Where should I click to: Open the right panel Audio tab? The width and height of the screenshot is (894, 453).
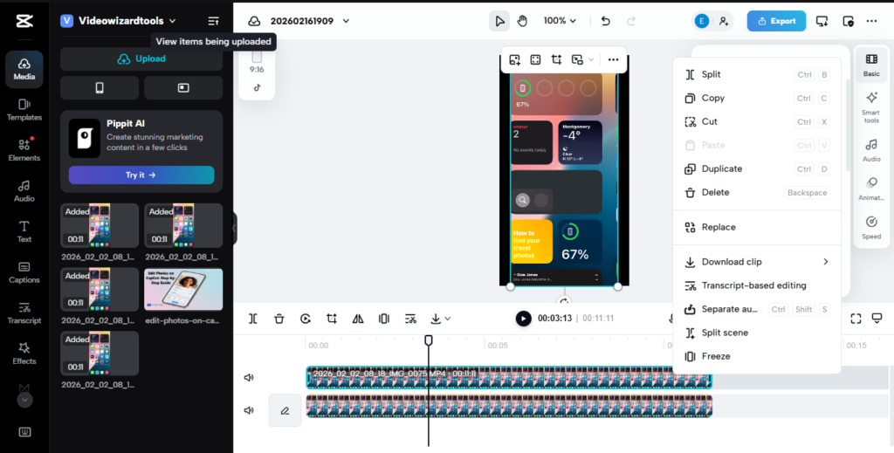click(871, 150)
